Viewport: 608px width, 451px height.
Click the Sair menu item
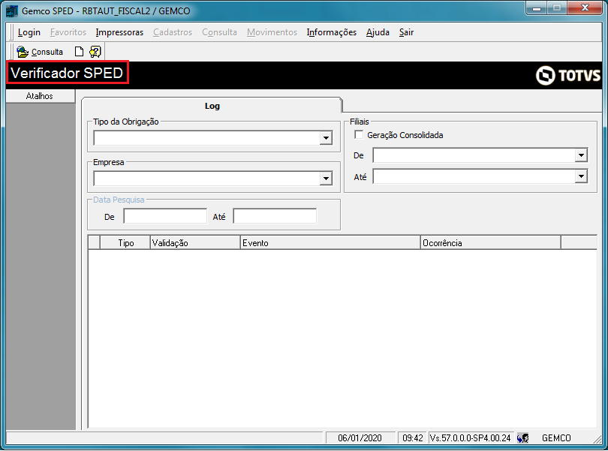tap(406, 32)
